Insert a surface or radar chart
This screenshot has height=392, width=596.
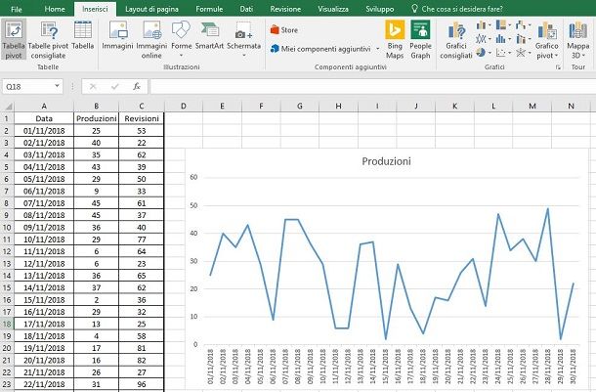point(521,52)
